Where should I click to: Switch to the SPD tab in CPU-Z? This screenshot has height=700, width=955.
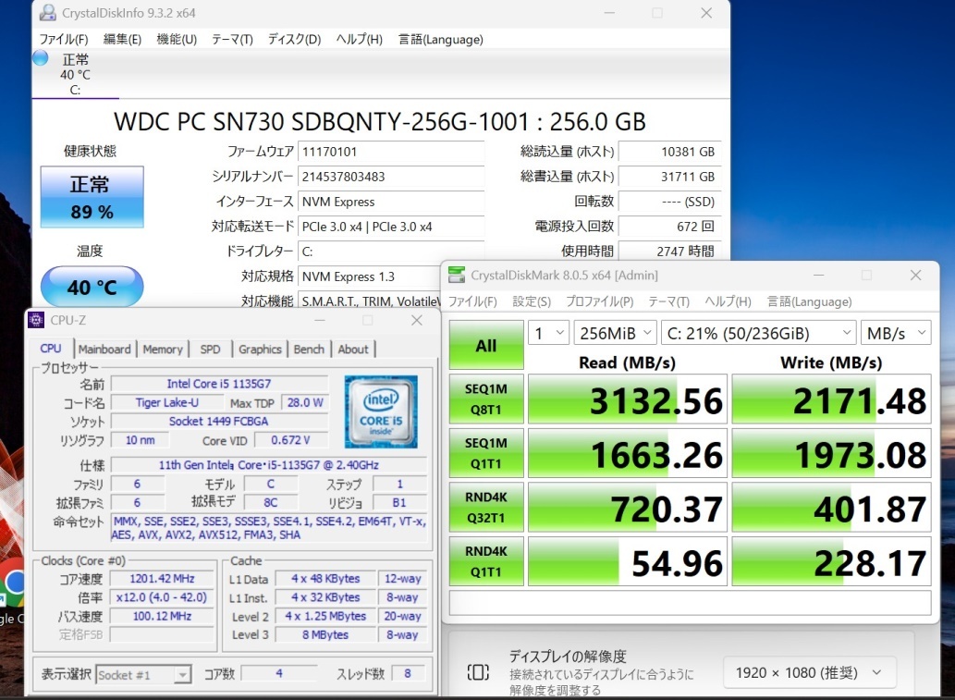point(210,350)
